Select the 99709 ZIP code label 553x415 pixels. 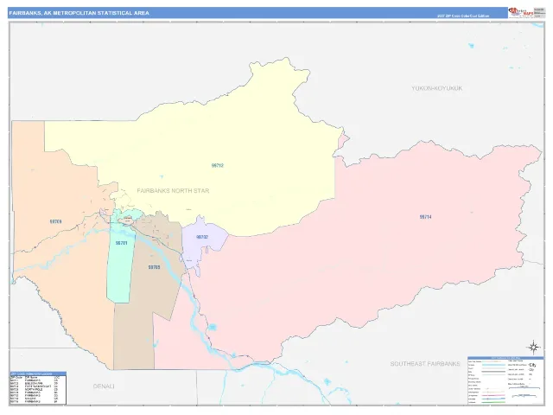[x=55, y=221]
